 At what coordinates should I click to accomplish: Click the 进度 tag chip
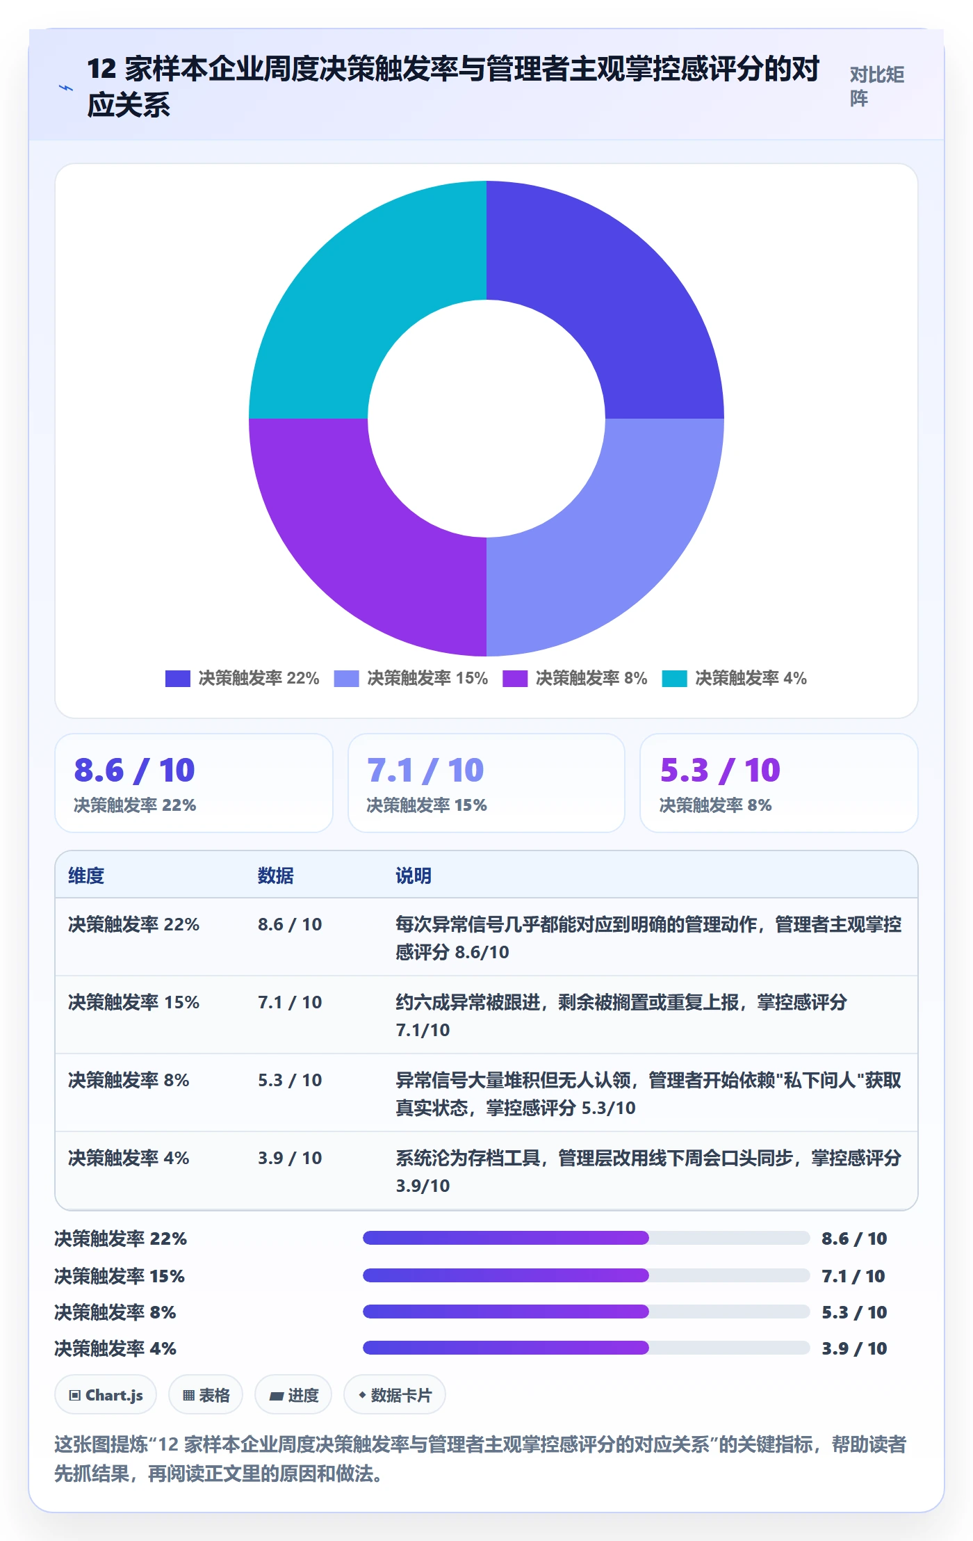[x=293, y=1395]
